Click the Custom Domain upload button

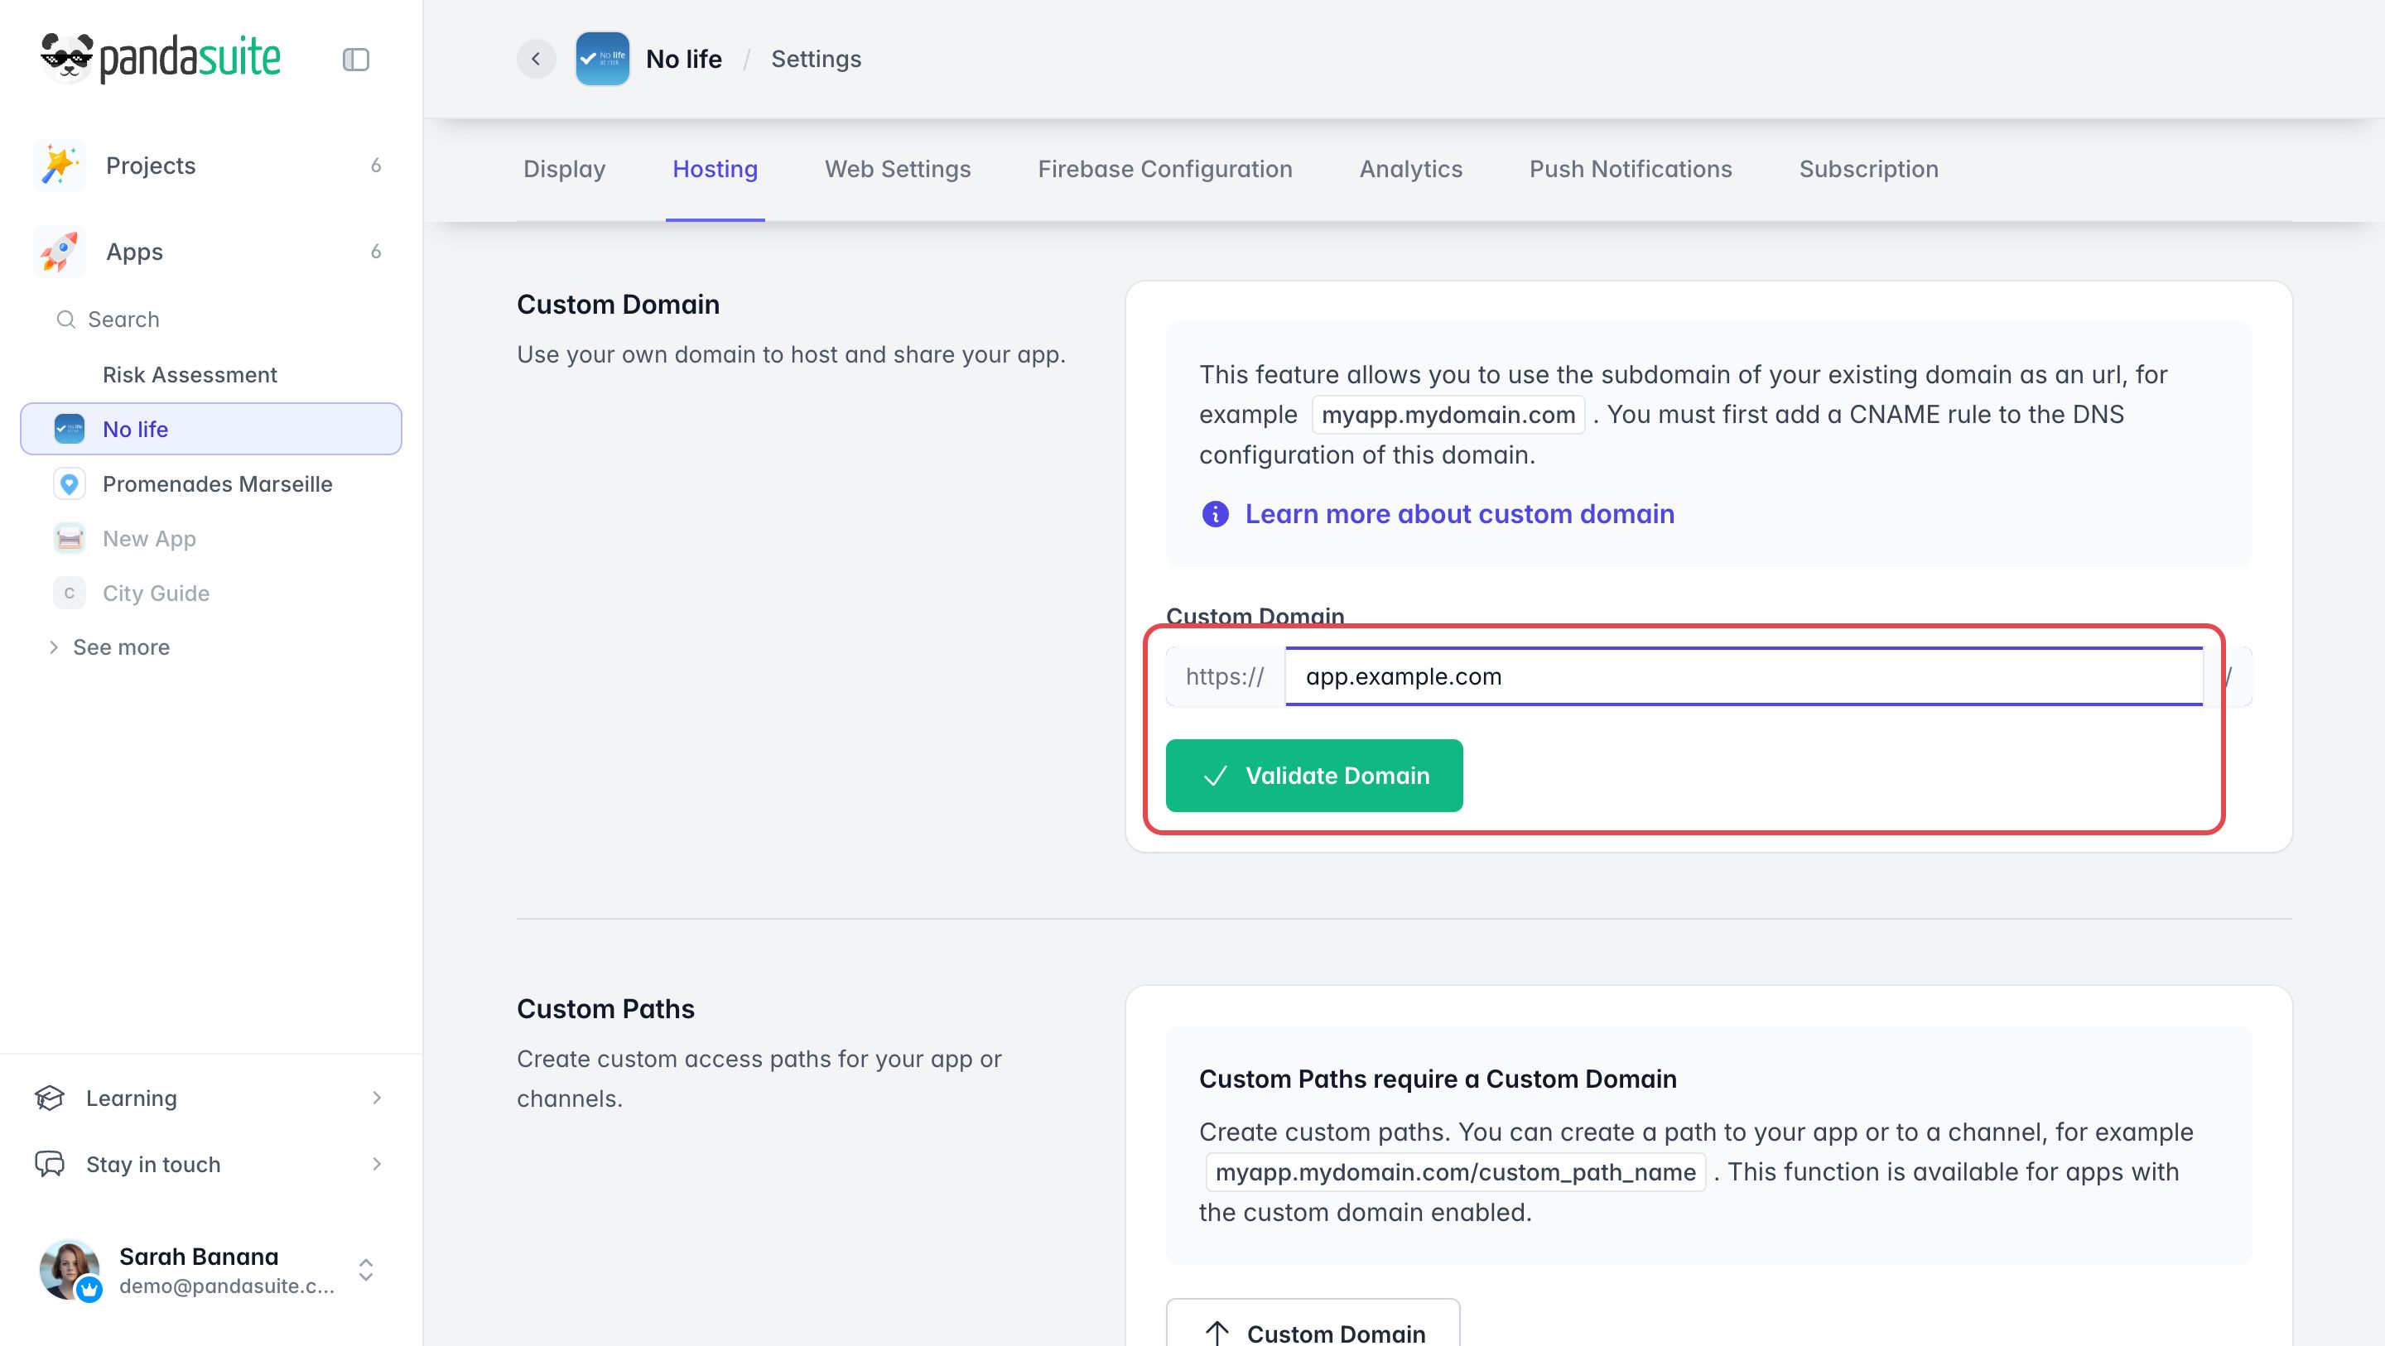[1313, 1324]
